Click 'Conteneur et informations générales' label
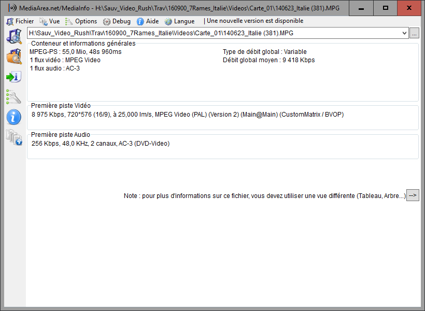Screen dimensions: 425x311 (83, 44)
